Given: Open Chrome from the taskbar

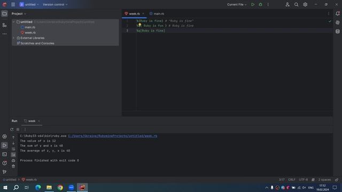Looking at the screenshot, I should (60, 187).
